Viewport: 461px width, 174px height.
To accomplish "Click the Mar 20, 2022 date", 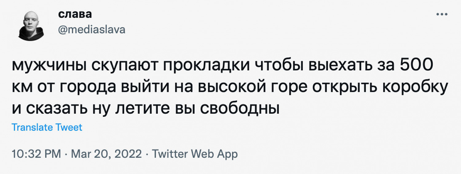I will point(106,154).
